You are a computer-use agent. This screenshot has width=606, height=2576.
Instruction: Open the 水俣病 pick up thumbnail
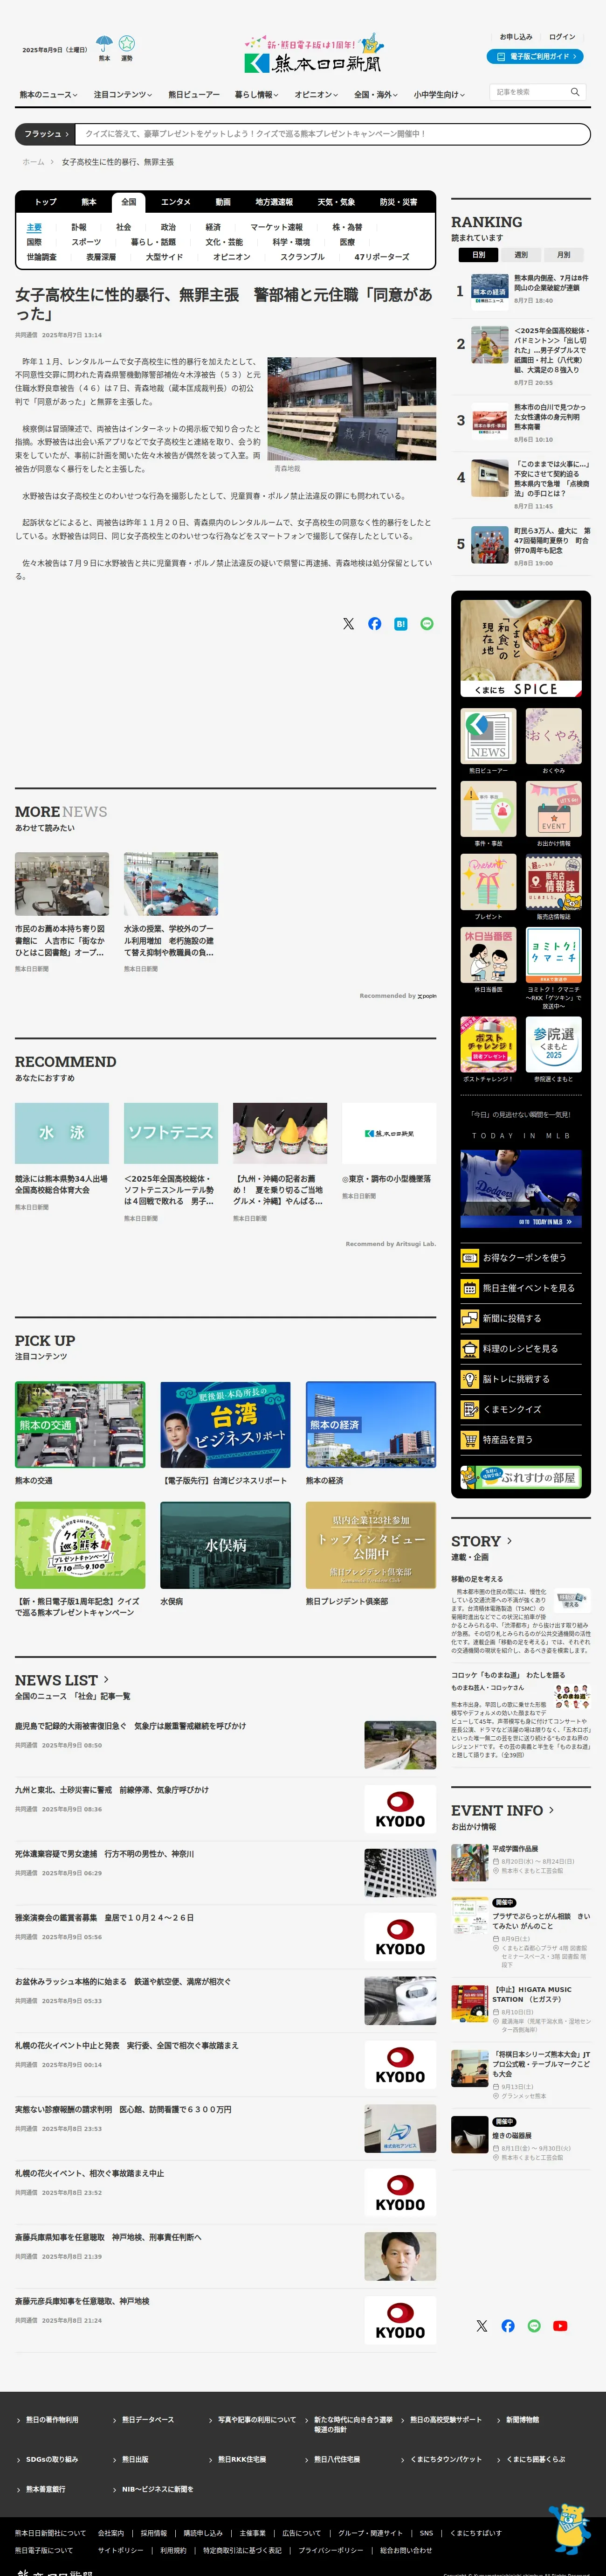pos(225,1545)
